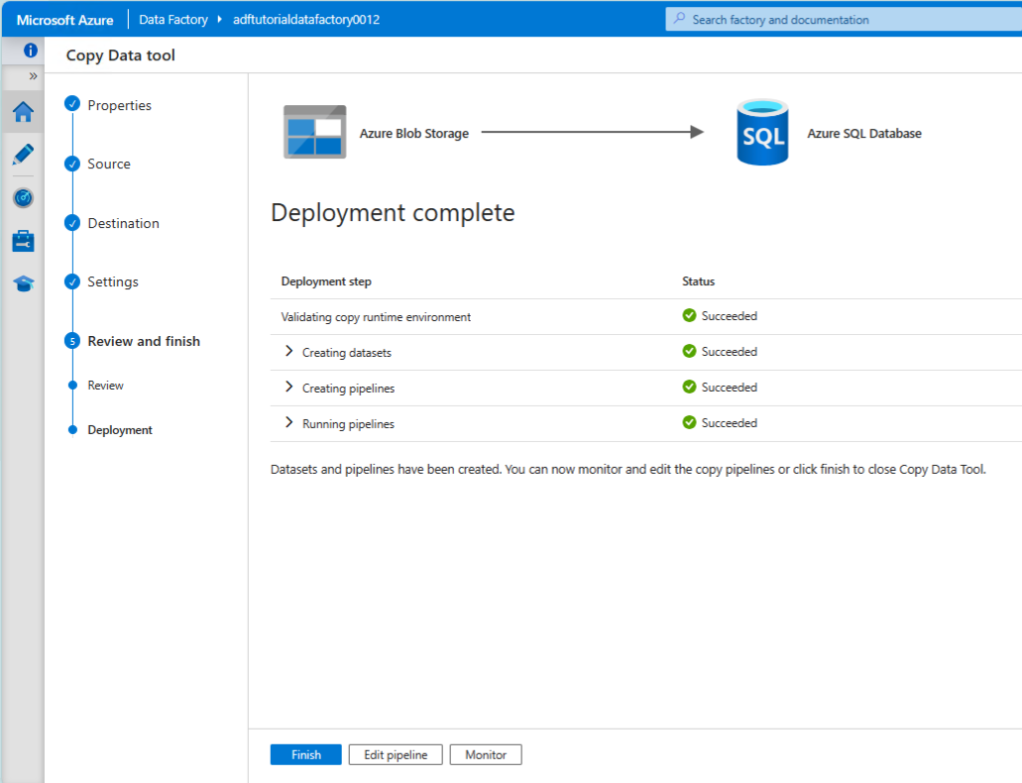
Task: Go to the Properties wizard step
Action: [x=119, y=105]
